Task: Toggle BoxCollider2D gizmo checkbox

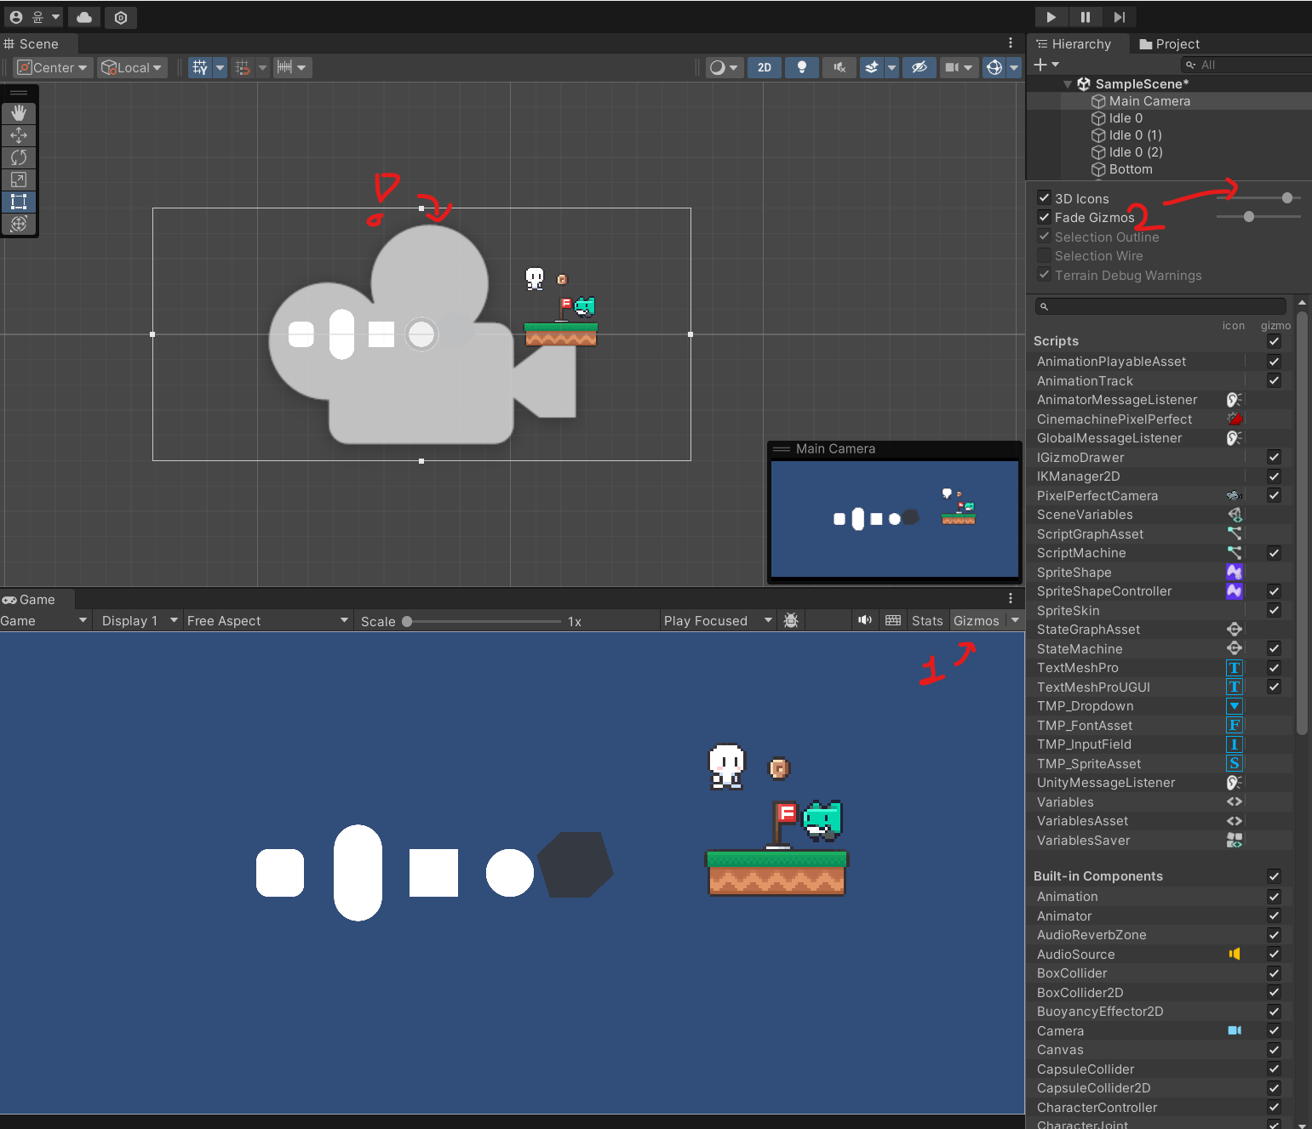Action: point(1274,992)
